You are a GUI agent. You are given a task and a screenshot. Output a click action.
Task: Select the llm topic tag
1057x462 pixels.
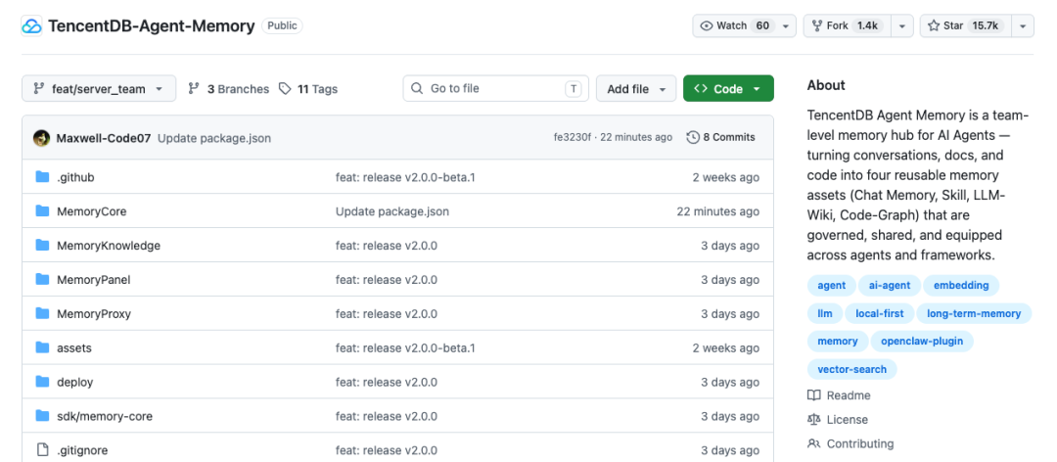[825, 313]
